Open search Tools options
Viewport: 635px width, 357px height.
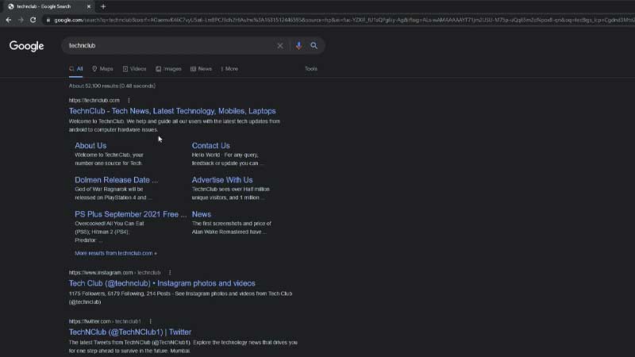(x=311, y=69)
